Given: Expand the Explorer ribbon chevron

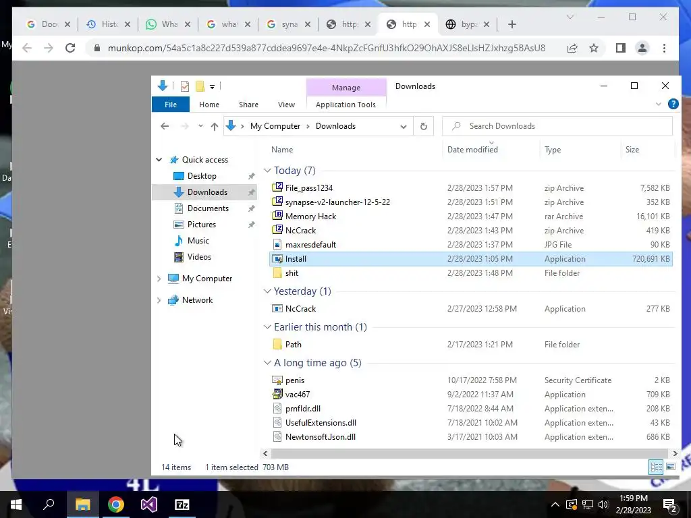Looking at the screenshot, I should tap(659, 104).
